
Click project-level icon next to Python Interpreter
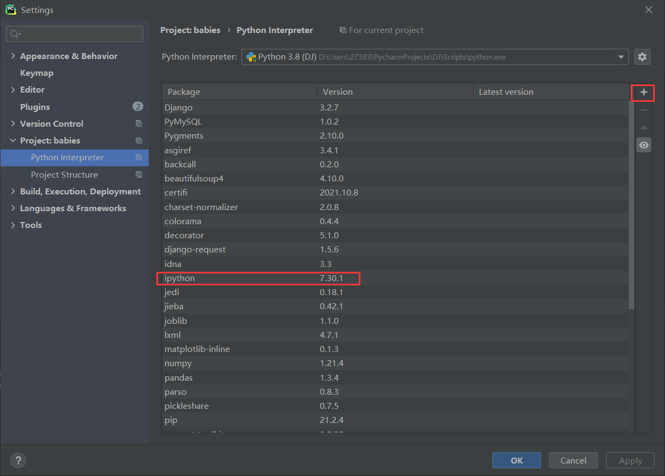click(x=139, y=158)
